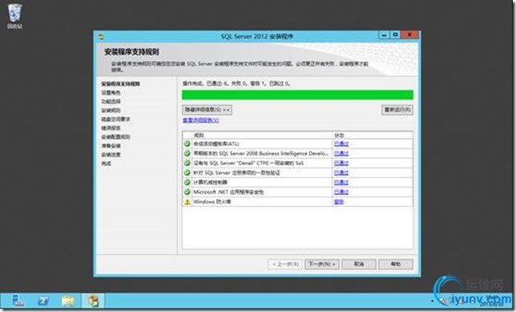Image resolution: width=516 pixels, height=312 pixels.
Task: Click warning icon beside Windows 防火墙
Action: pos(187,201)
